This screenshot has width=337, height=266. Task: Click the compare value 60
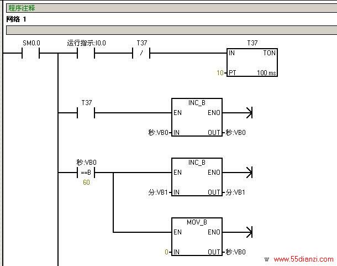(86, 182)
